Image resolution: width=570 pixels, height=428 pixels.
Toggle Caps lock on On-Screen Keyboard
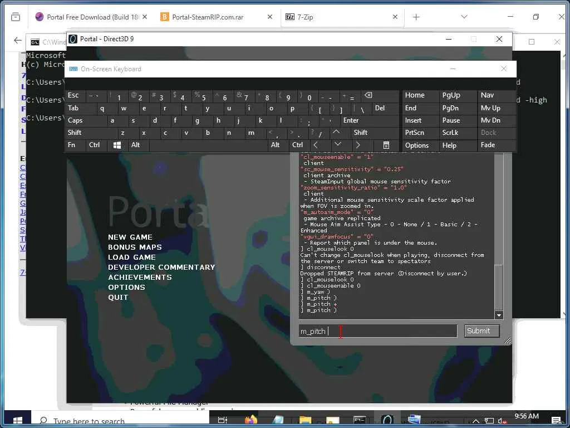click(x=86, y=120)
